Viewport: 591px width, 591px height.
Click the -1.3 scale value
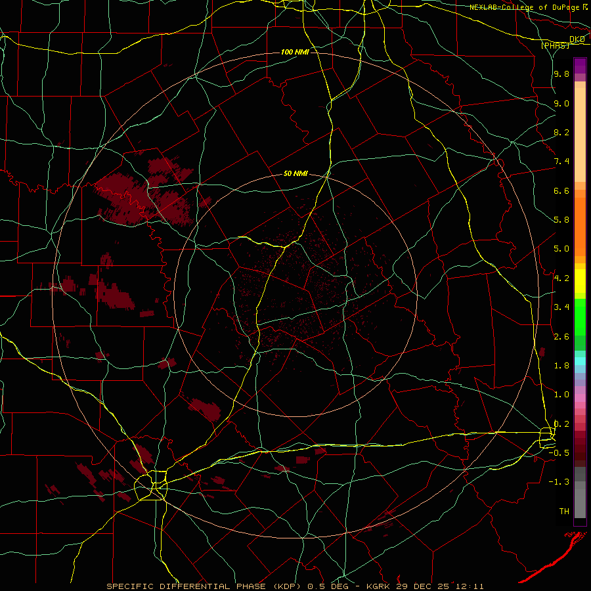[x=559, y=482]
